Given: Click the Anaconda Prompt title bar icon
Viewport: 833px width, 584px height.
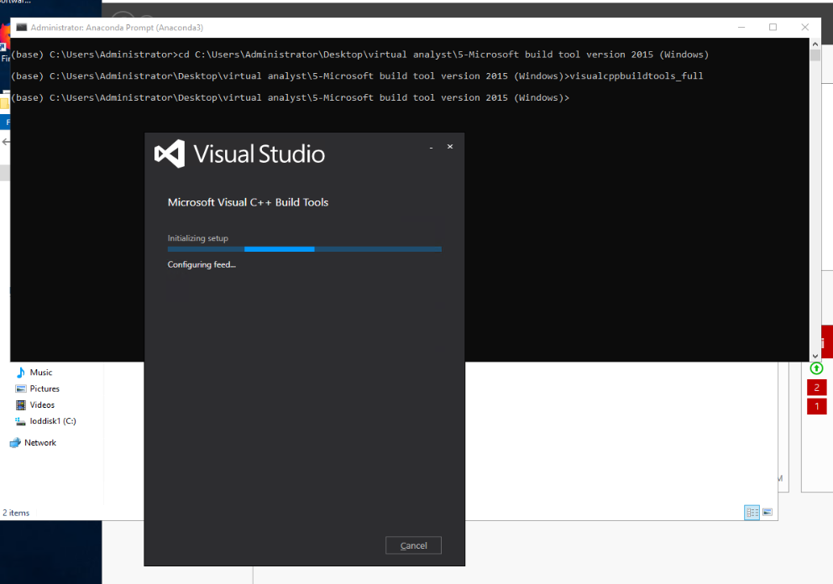Looking at the screenshot, I should (21, 27).
